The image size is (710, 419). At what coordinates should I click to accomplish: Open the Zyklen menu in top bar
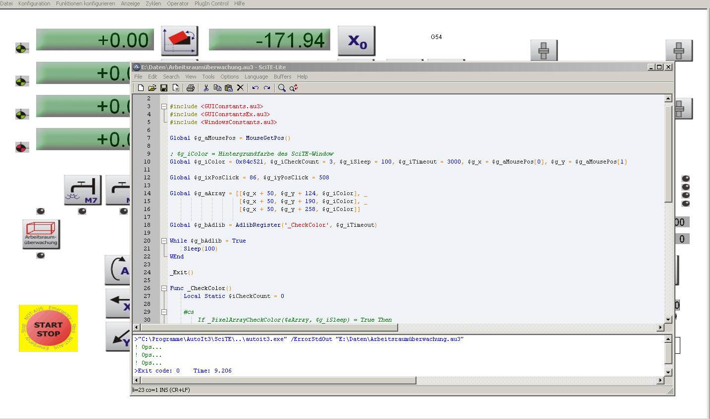click(153, 3)
